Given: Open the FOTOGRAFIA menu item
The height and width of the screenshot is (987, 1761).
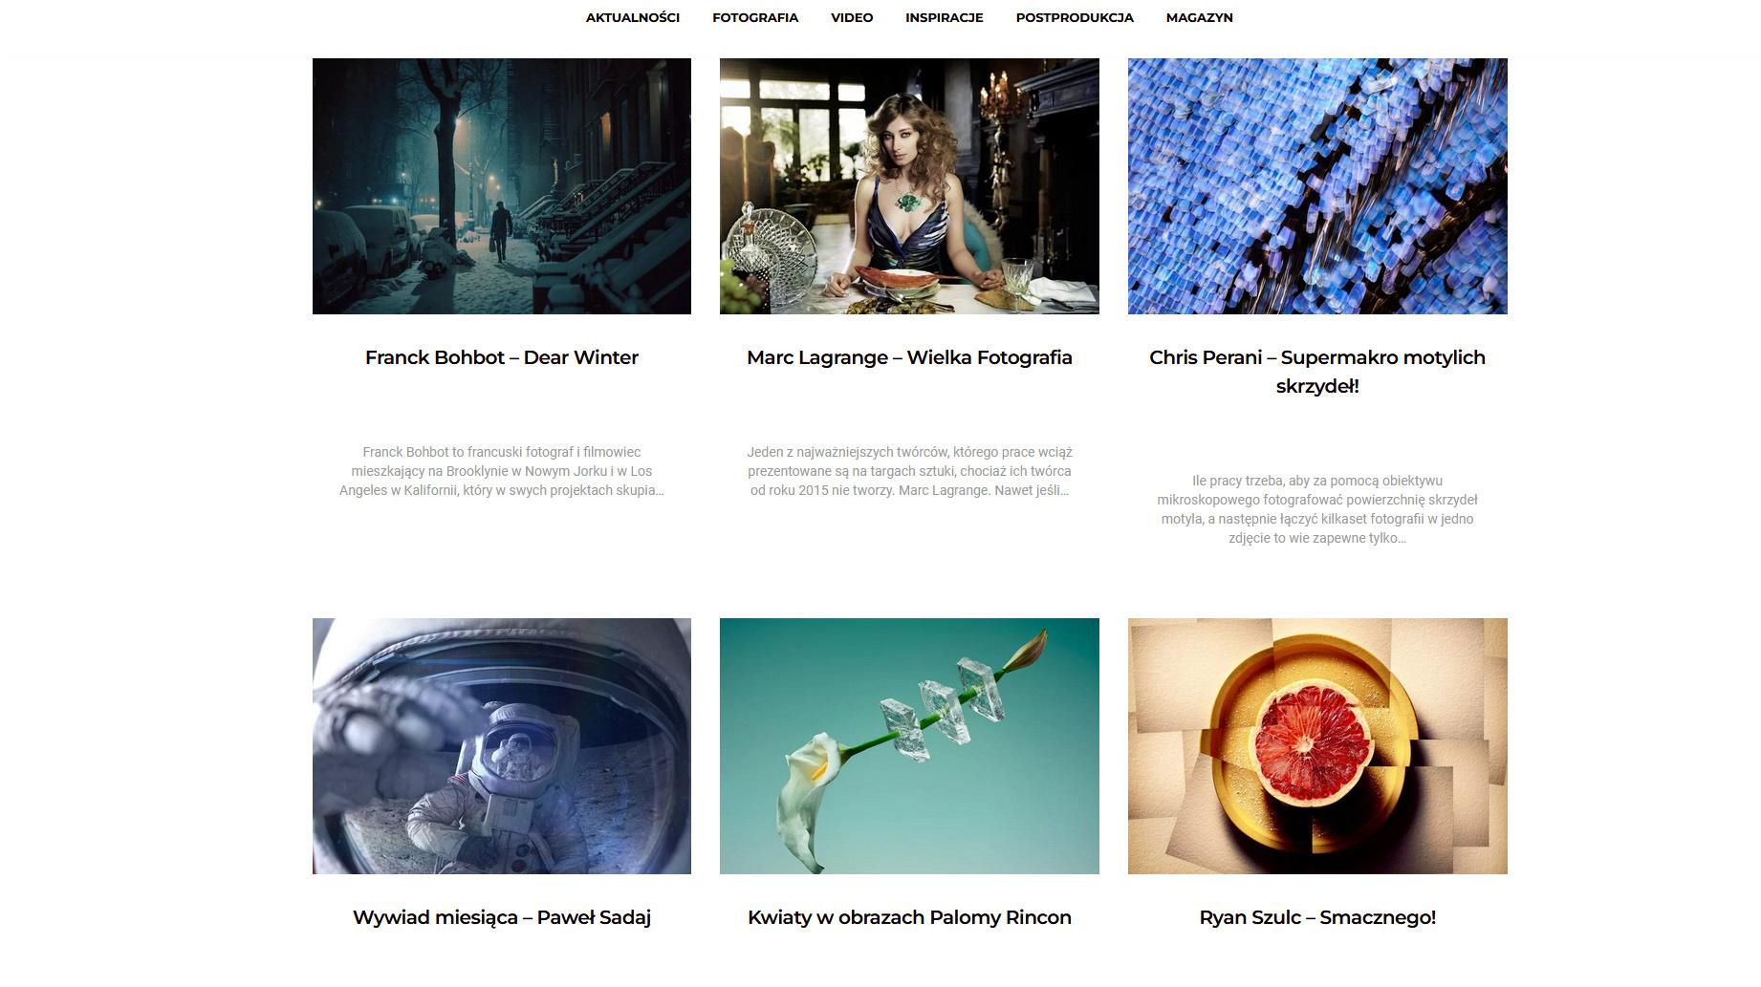Looking at the screenshot, I should click(754, 17).
